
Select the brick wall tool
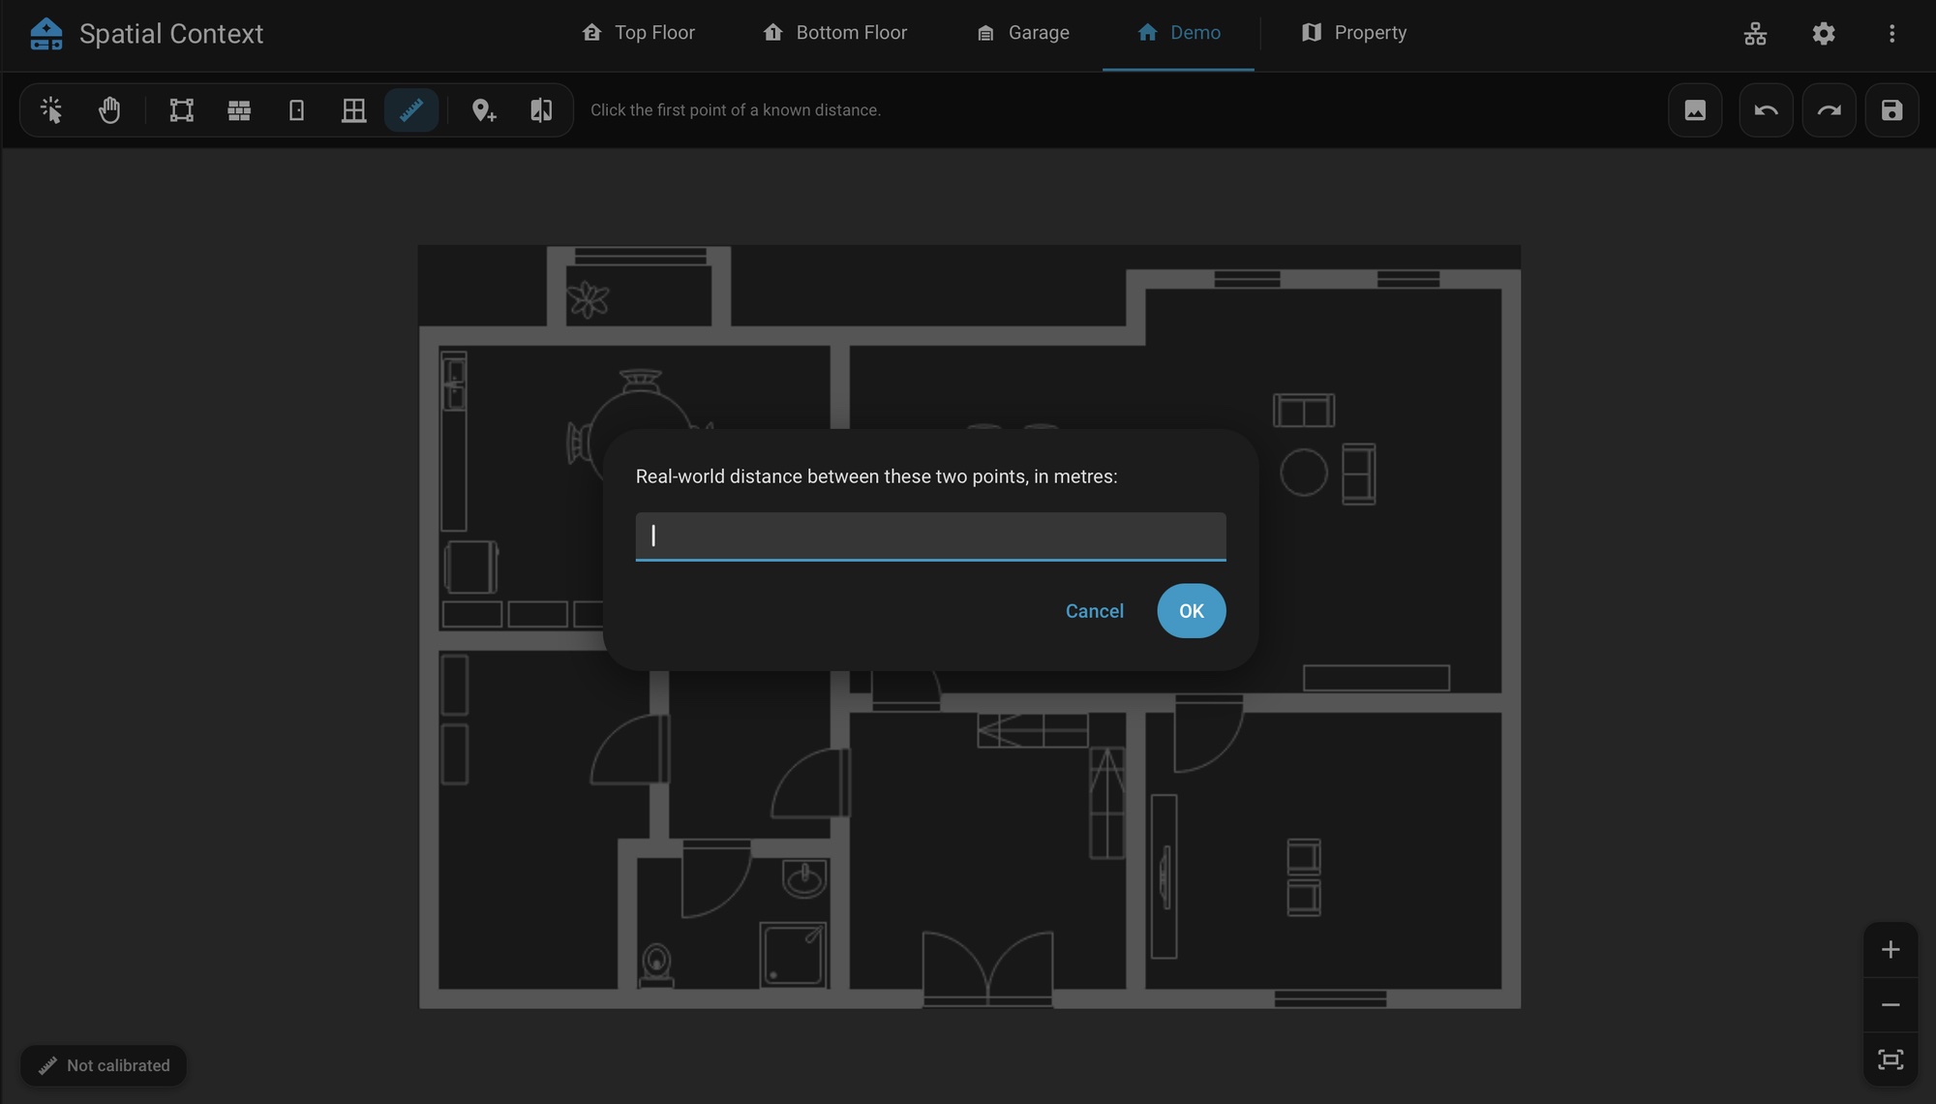point(239,110)
